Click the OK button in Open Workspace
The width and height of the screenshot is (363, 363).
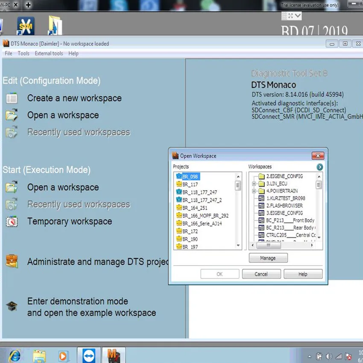[x=220, y=274]
